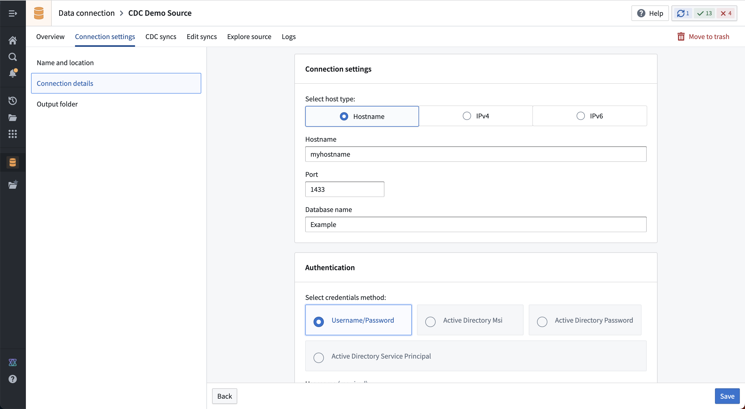Click into the Port input field
Viewport: 745px width, 409px height.
pyautogui.click(x=345, y=189)
